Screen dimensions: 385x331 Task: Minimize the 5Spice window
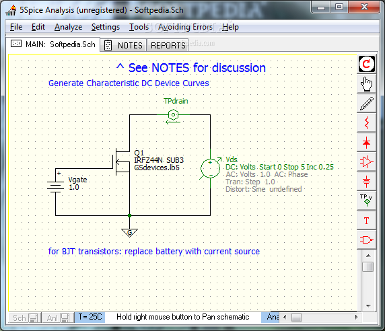(x=321, y=7)
